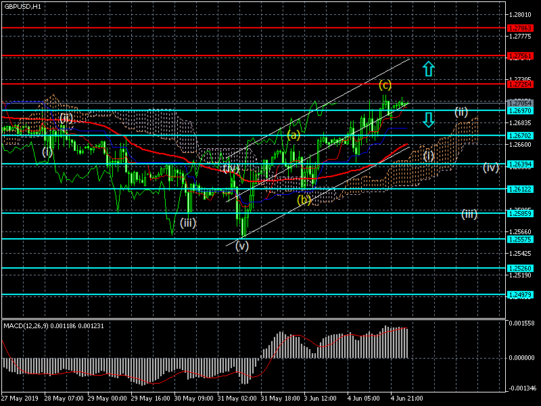Click the 1.28010 price scale value
Image resolution: width=541 pixels, height=406 pixels.
[x=520, y=14]
